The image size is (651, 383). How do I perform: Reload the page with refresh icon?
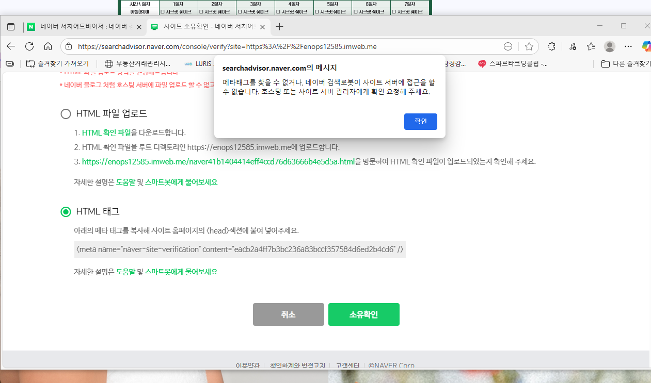pyautogui.click(x=29, y=46)
